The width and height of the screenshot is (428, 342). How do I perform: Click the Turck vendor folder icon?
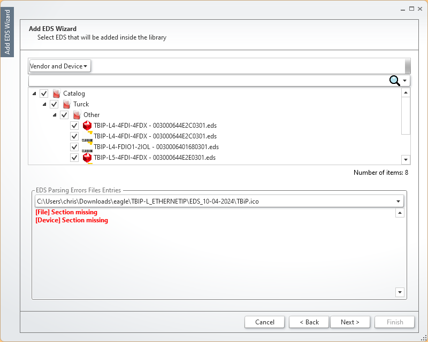click(66, 104)
